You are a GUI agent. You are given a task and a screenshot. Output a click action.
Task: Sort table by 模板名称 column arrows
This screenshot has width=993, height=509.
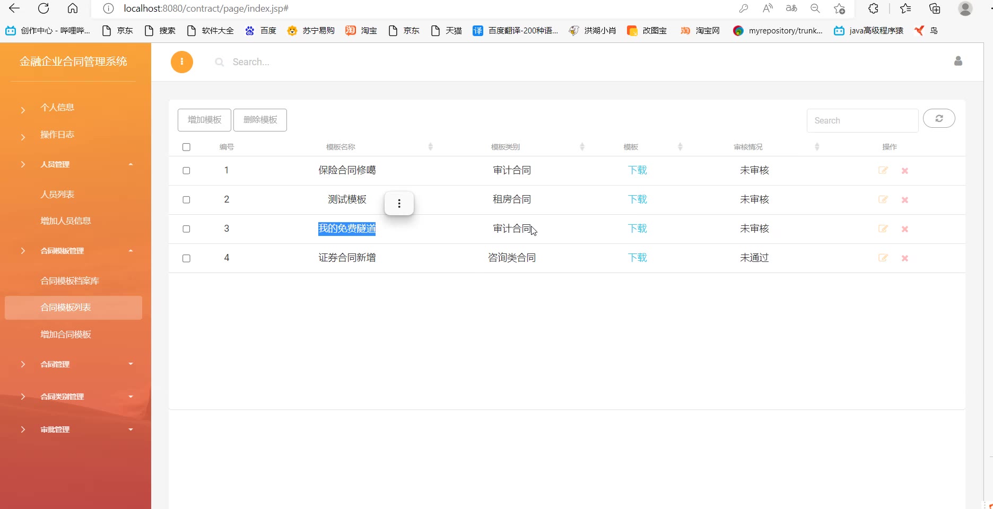430,147
